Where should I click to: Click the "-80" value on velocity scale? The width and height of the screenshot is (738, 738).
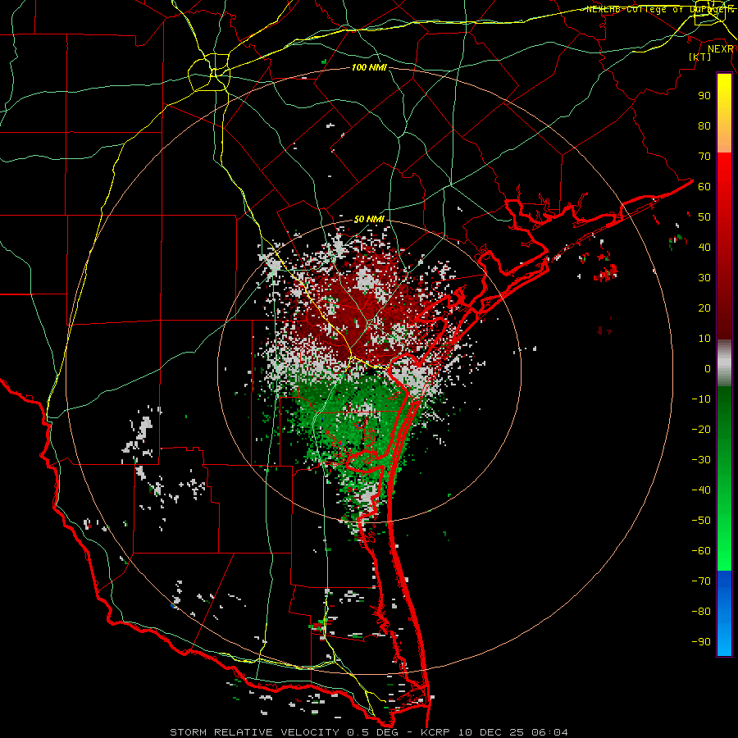701,612
